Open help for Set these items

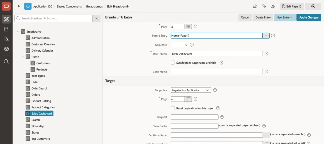309,135
